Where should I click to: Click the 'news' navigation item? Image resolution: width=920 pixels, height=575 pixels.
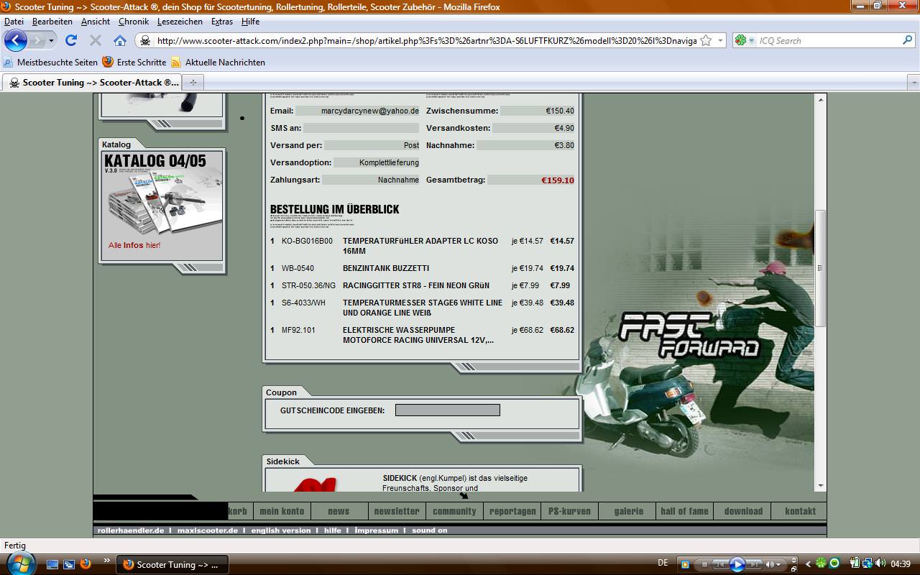point(339,511)
